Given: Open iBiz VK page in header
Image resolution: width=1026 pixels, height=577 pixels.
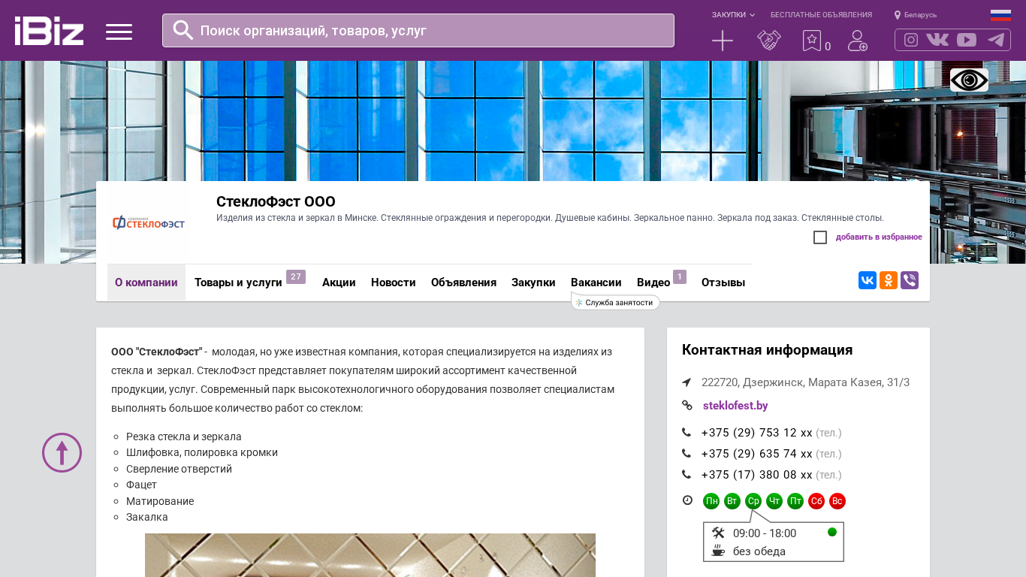Looking at the screenshot, I should [x=937, y=40].
